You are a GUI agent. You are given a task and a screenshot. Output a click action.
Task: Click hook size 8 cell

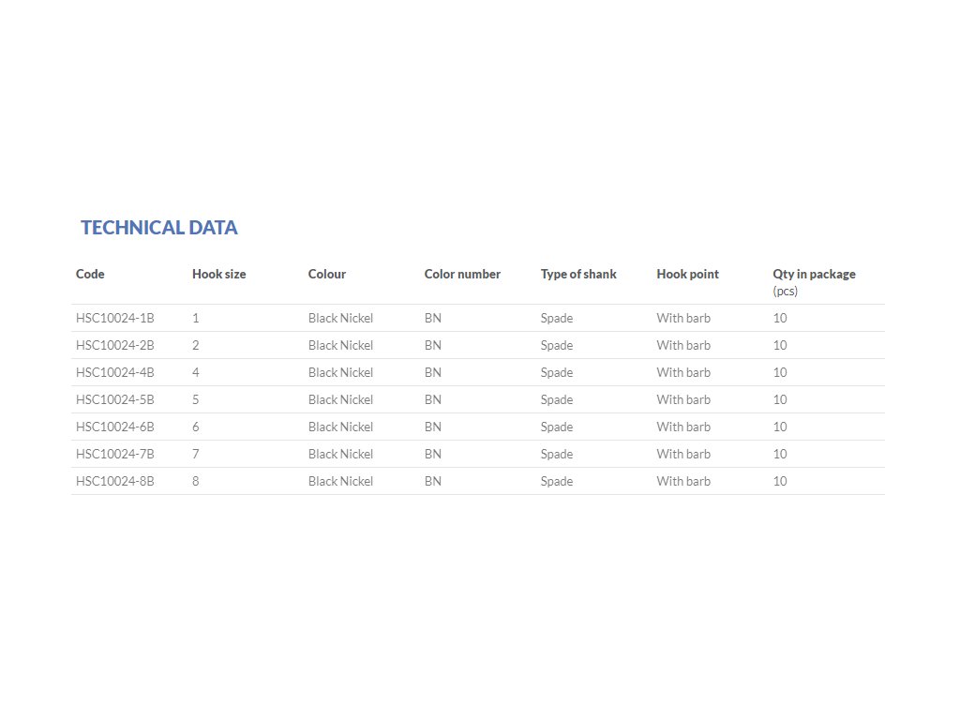(x=196, y=481)
